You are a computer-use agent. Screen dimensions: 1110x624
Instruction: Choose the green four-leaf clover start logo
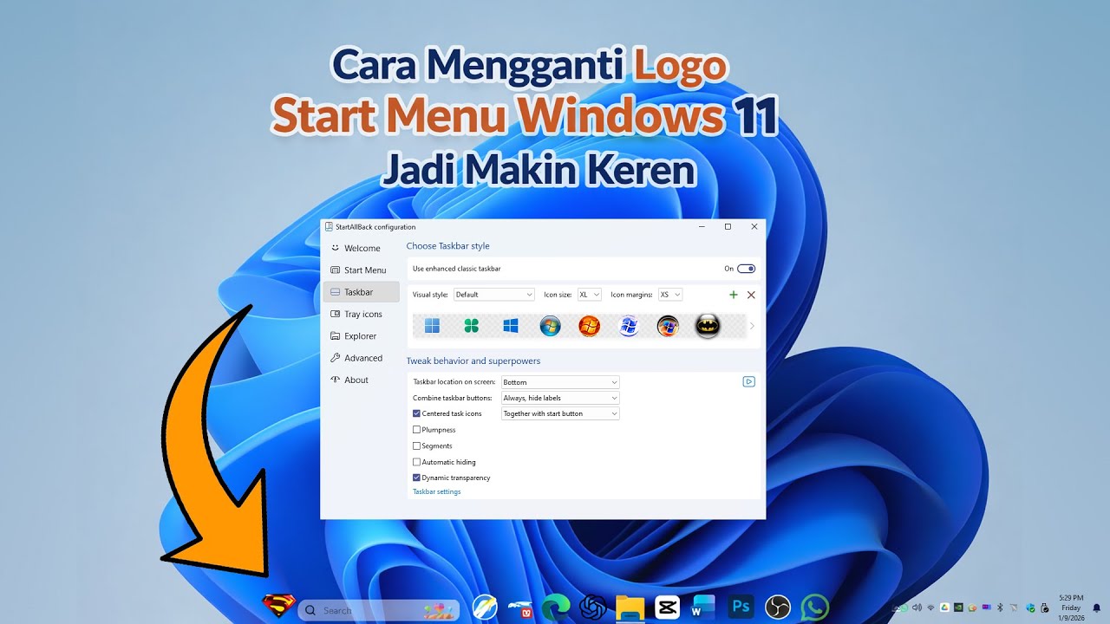point(471,326)
